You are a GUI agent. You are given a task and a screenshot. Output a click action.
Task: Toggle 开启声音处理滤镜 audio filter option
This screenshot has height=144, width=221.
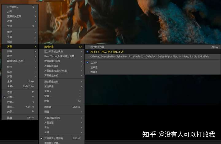(x=62, y=138)
